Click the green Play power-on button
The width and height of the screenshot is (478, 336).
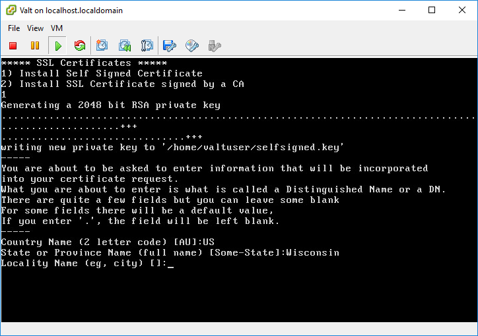coord(58,46)
